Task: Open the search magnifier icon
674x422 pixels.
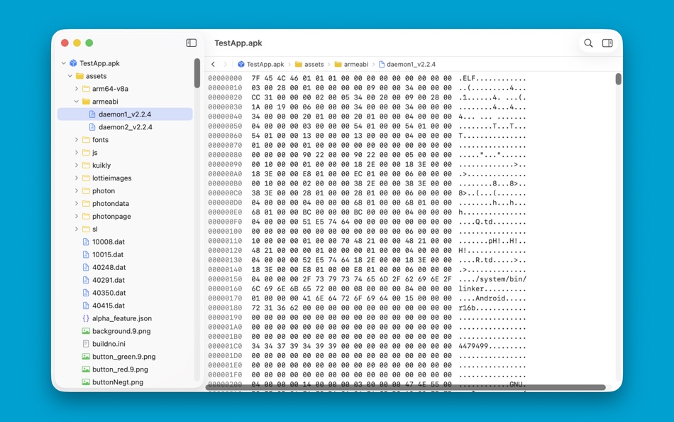Action: click(x=588, y=43)
